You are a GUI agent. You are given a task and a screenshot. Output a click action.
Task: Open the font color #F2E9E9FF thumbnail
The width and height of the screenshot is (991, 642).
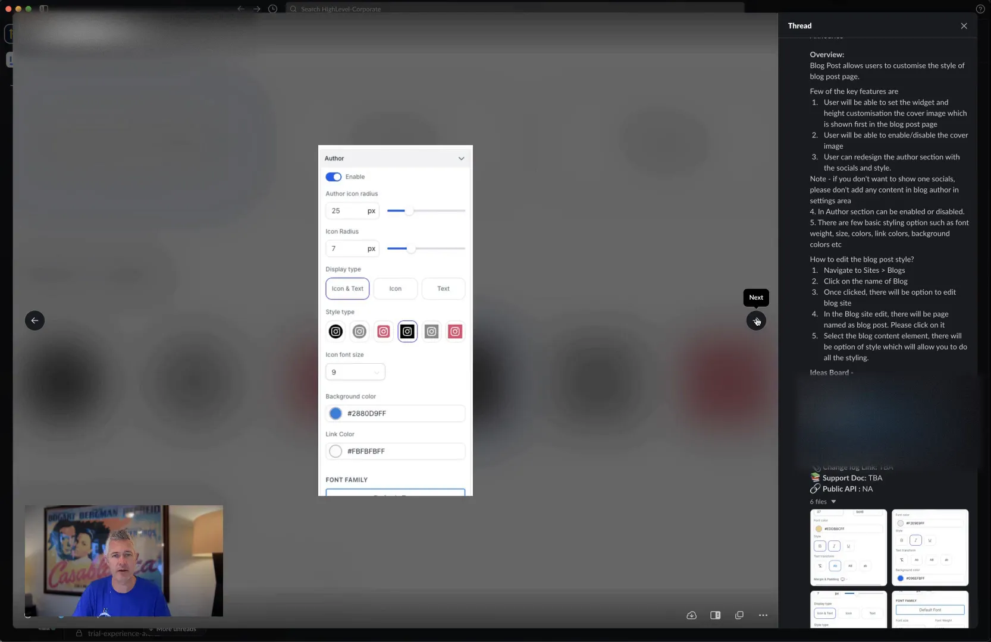coord(930,547)
